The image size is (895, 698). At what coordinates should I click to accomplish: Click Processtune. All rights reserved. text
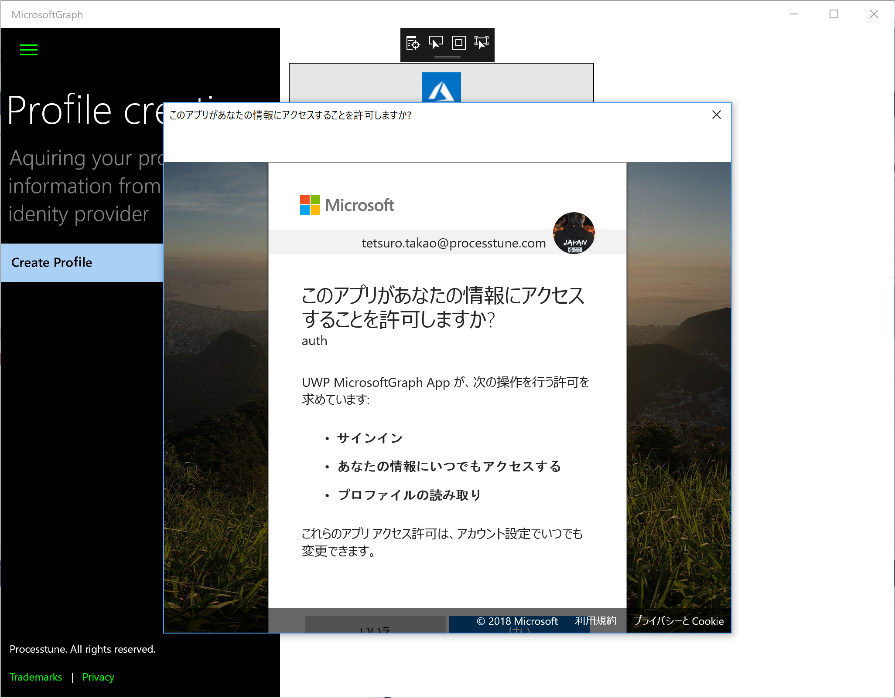pos(82,649)
